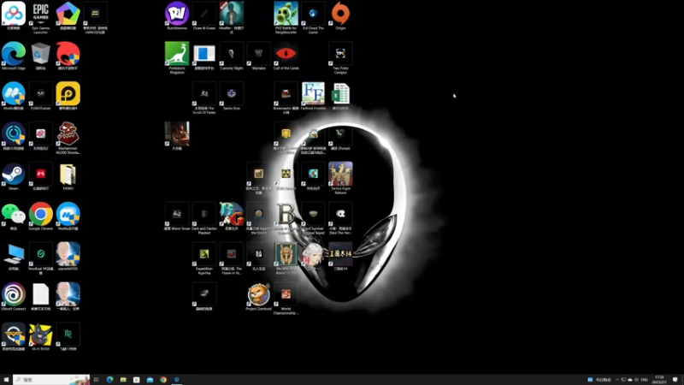684x385 pixels.
Task: Open the notification center icon
Action: (675, 380)
